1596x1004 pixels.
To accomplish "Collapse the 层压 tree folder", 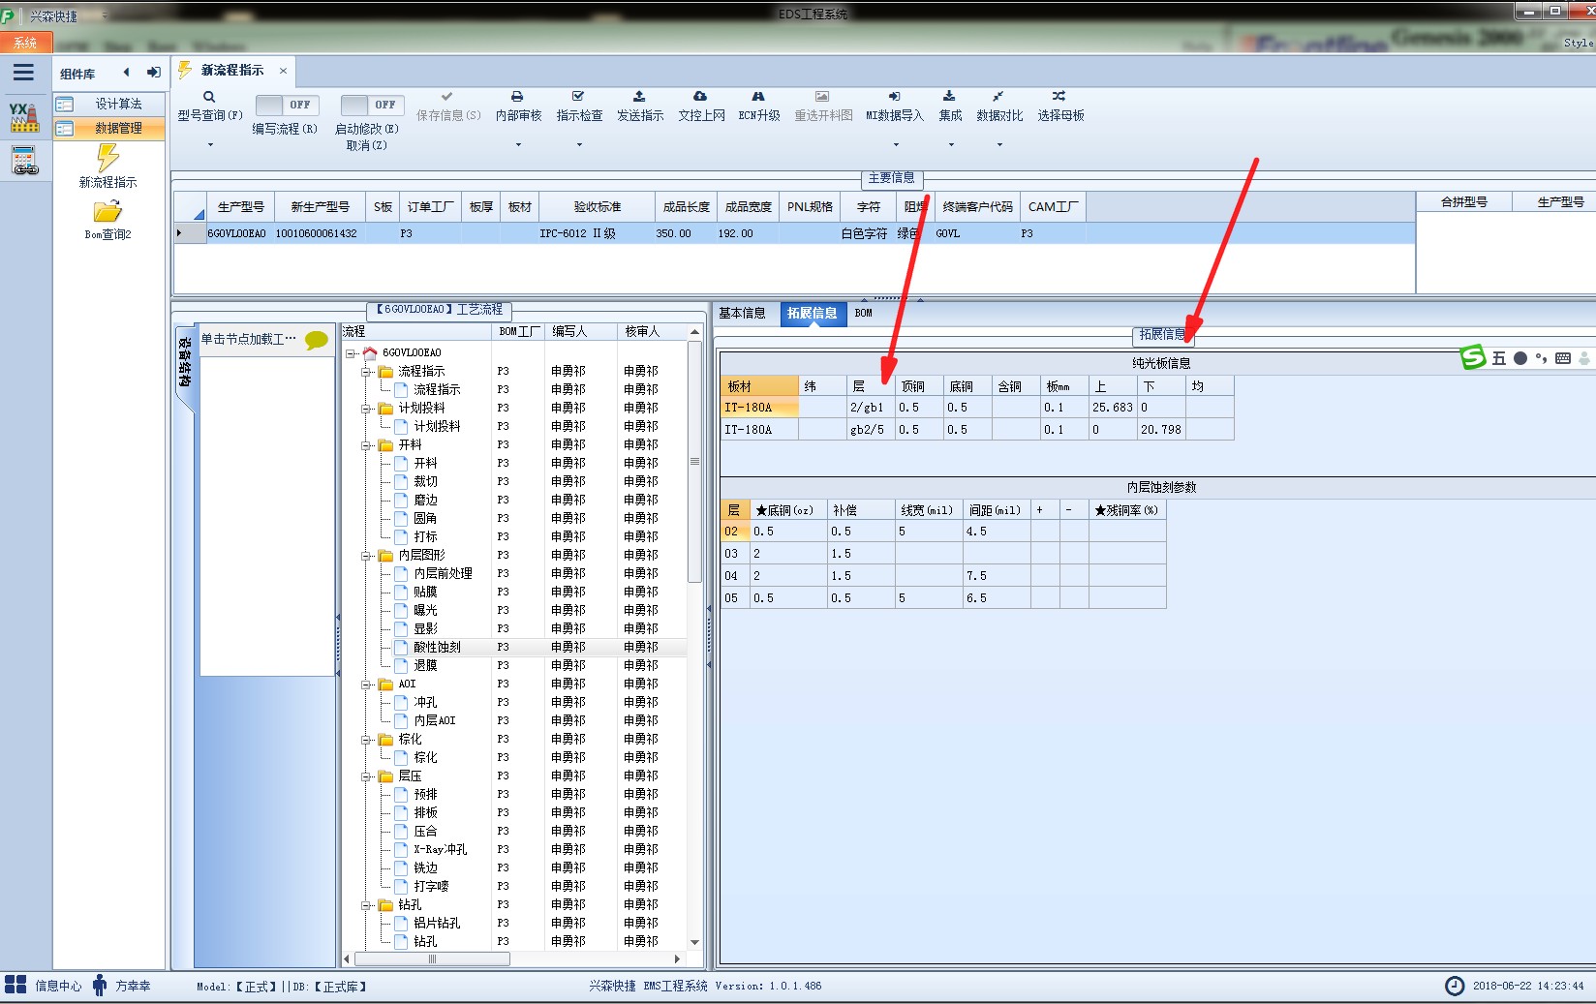I will click(x=367, y=776).
